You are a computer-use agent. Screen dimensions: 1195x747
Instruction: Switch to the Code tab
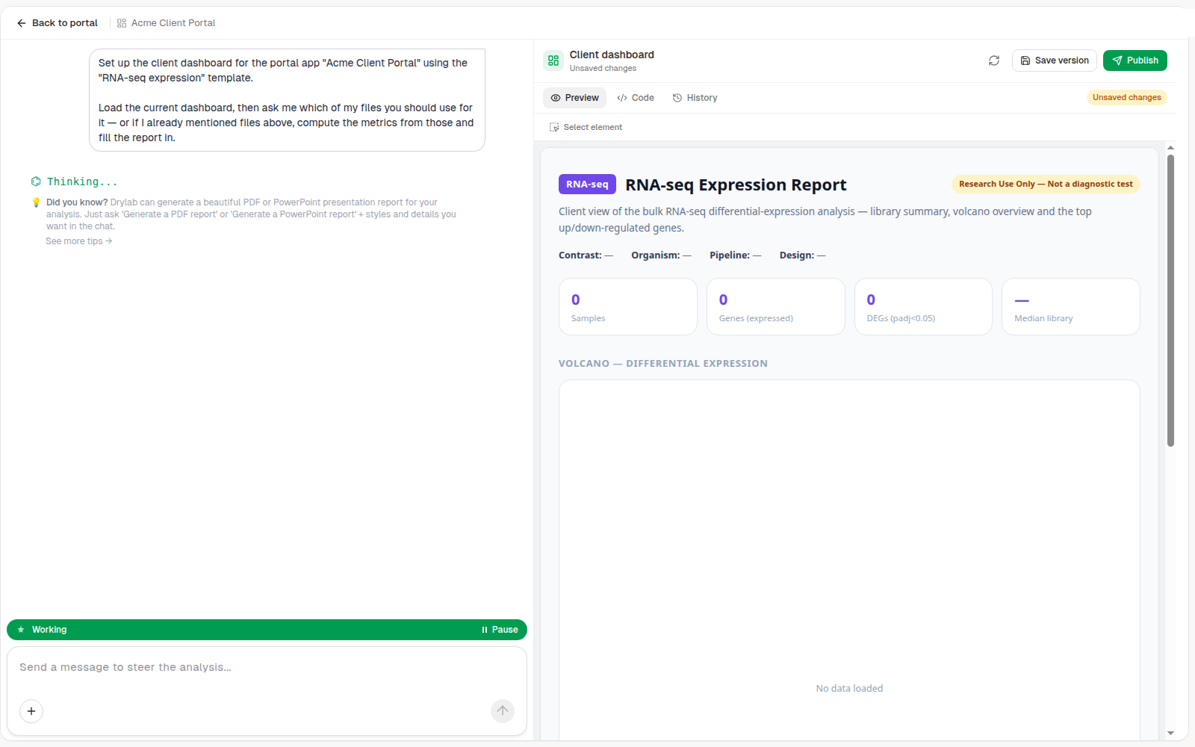636,98
